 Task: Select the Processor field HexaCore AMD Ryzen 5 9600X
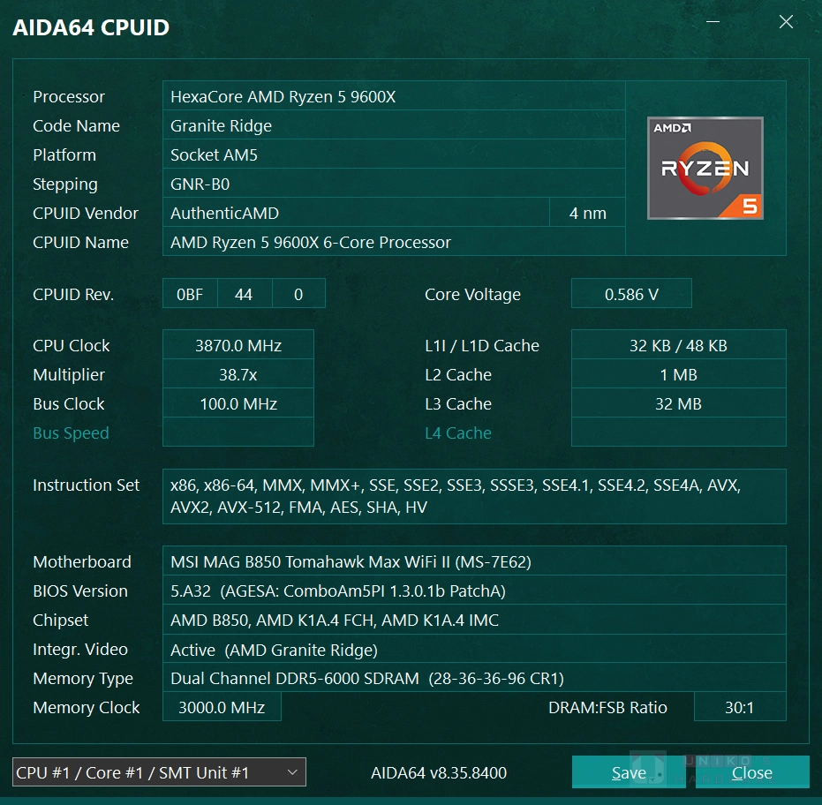point(394,96)
